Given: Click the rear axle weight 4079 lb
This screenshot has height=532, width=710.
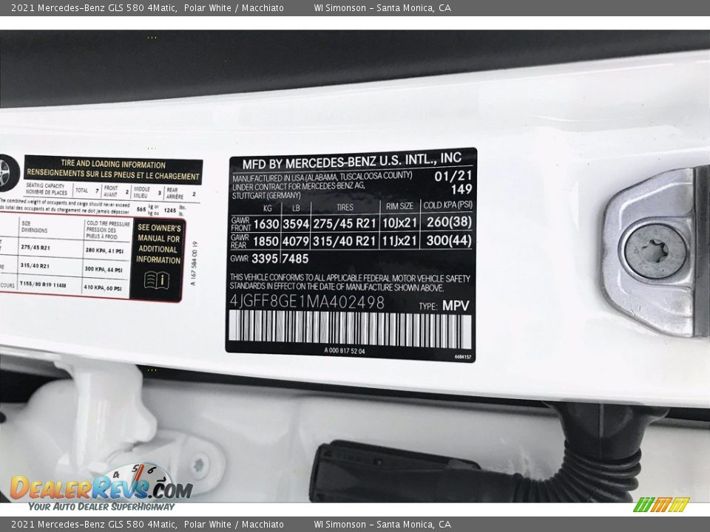Looking at the screenshot, I should coord(296,241).
